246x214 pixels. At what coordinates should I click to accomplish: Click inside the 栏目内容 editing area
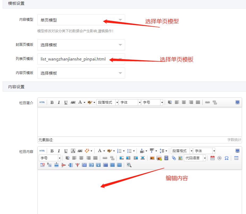(x=139, y=192)
